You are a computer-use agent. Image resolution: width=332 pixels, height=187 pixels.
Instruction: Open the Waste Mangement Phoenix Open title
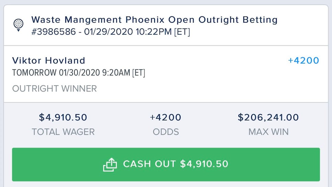point(155,20)
